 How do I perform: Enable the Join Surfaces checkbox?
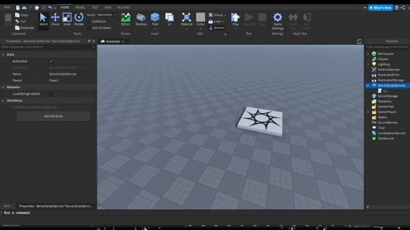[88, 27]
